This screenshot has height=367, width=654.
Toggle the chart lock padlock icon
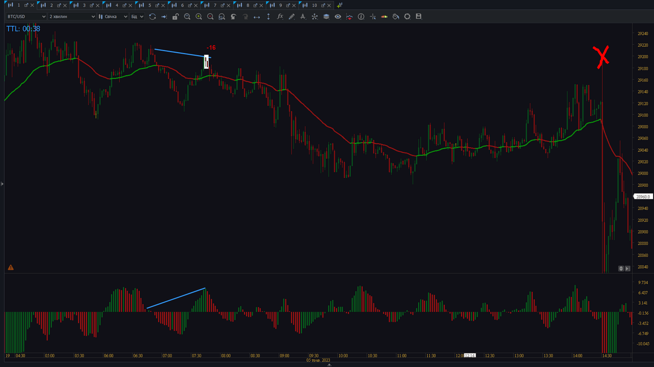pyautogui.click(x=175, y=17)
